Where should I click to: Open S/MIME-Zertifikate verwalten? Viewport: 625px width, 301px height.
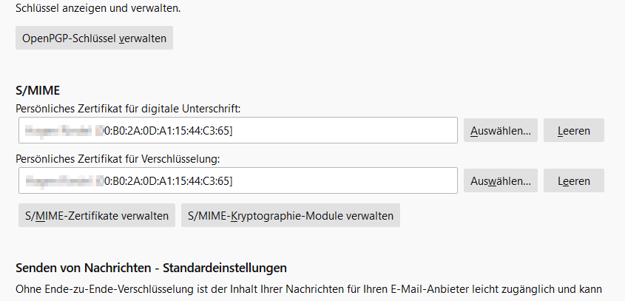point(97,216)
